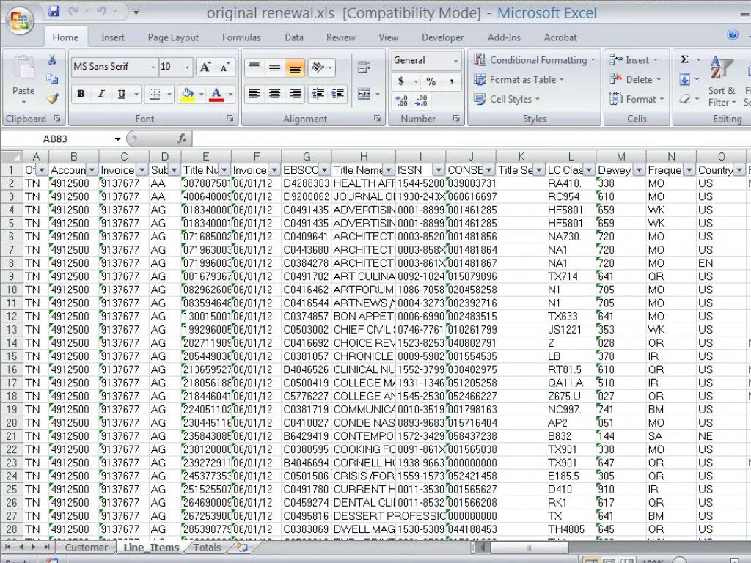751x563 pixels.
Task: Click Format as Table button
Action: 519,79
